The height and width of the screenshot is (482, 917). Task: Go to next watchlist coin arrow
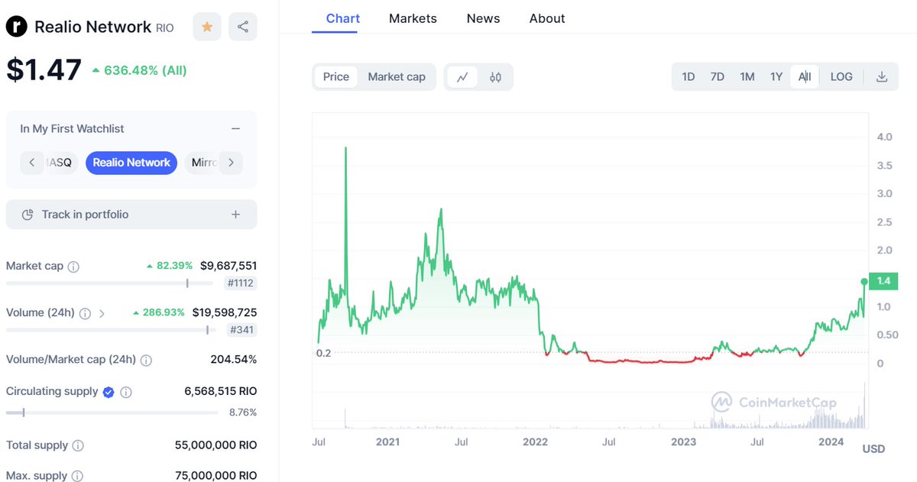tap(232, 163)
